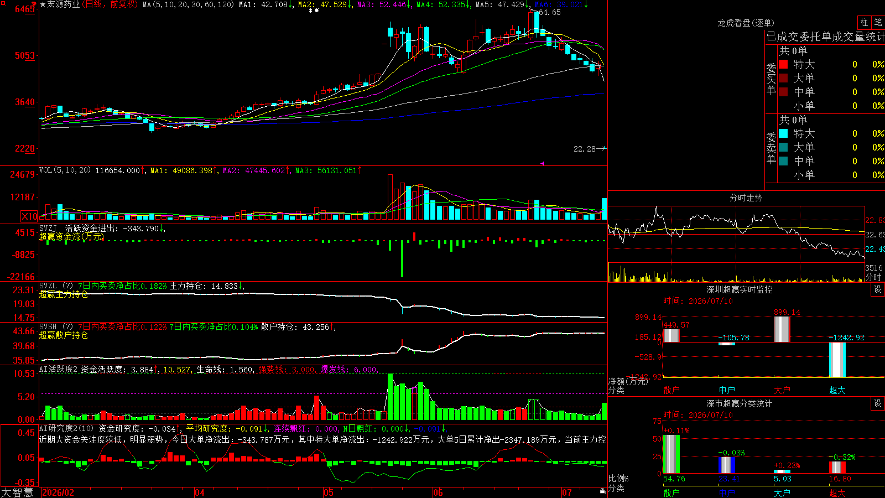This screenshot has width=885, height=498.
Task: Select the 06 month marker on the time axis
Action: click(438, 492)
